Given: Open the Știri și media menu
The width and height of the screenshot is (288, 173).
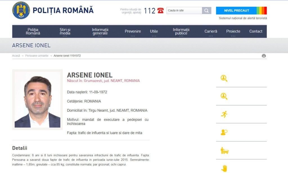Looking at the screenshot, I should coord(65,32).
